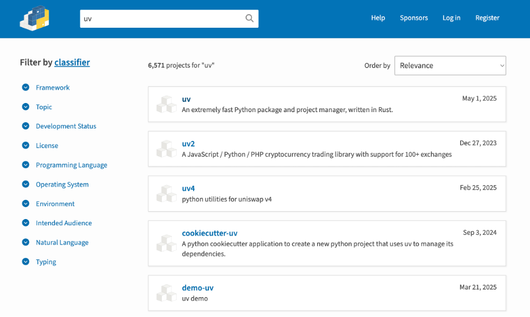Viewport: 530px width, 317px height.
Task: Click the Log in link
Action: click(x=451, y=18)
